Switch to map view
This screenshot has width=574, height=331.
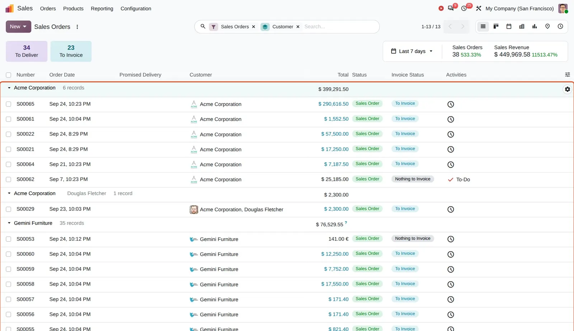tap(547, 27)
